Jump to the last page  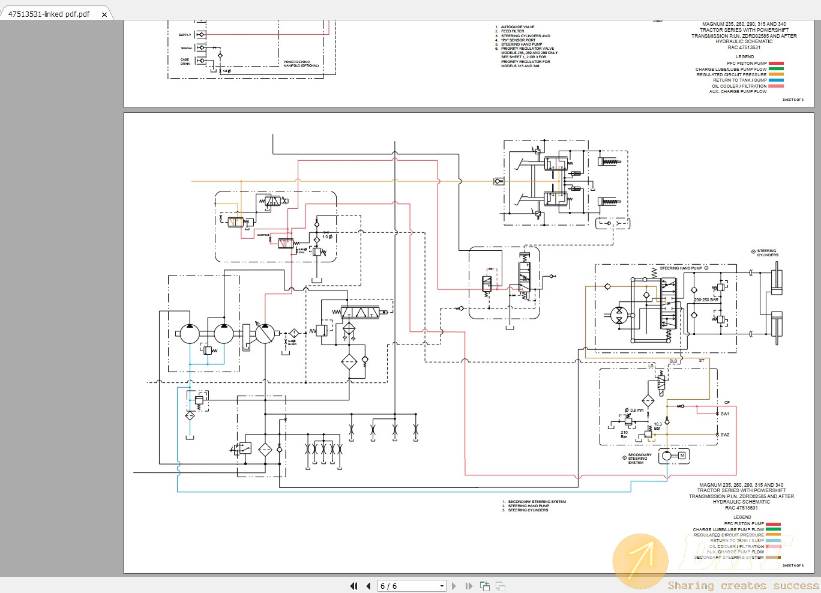[469, 586]
